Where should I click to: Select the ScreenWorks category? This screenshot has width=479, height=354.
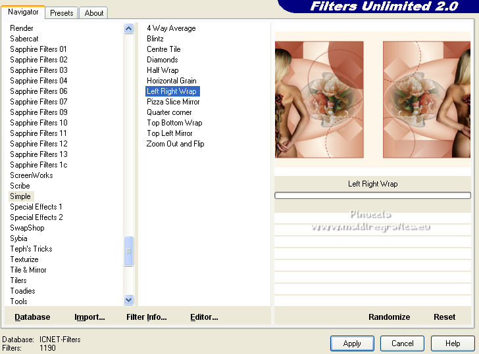(x=32, y=175)
